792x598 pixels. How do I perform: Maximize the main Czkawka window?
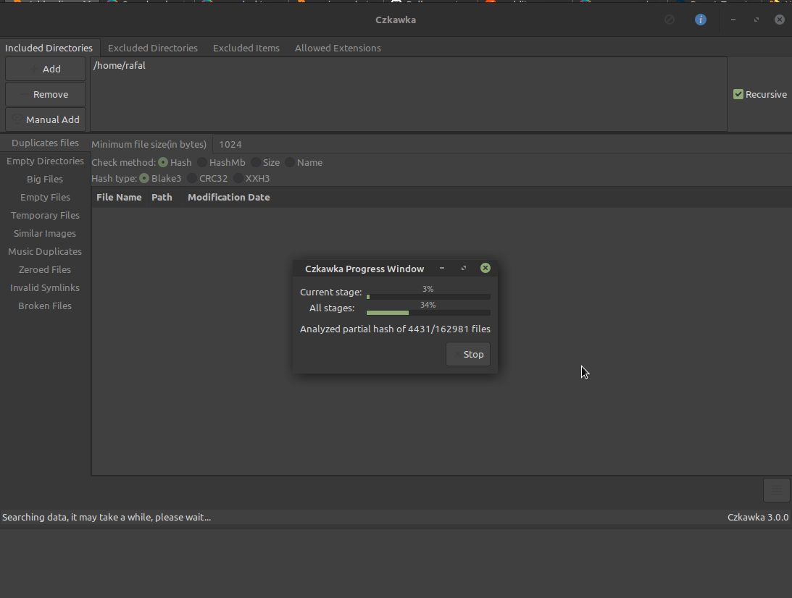(756, 20)
